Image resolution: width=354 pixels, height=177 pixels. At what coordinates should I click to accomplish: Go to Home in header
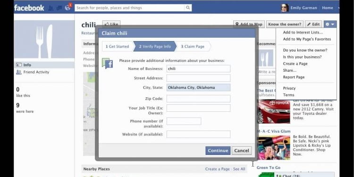[328, 8]
